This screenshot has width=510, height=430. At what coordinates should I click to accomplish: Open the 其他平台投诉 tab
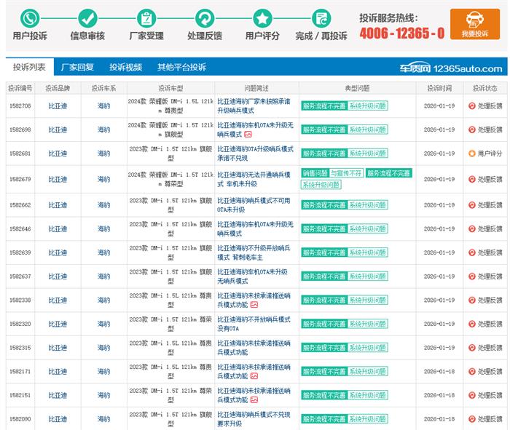point(181,67)
